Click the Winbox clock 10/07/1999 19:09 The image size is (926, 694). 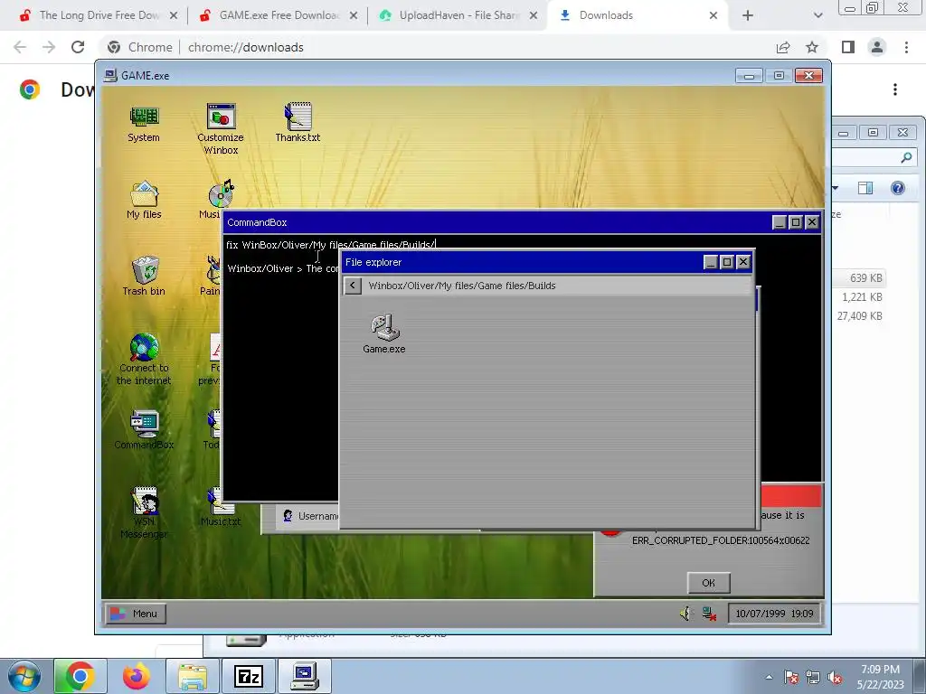774,614
